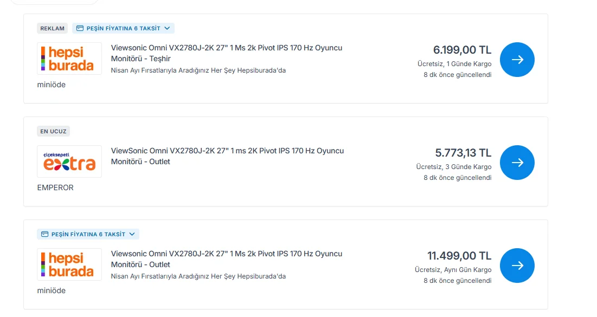The image size is (597, 317).
Task: Click Hepsiburada logo in the Outlet listing
Action: (69, 264)
